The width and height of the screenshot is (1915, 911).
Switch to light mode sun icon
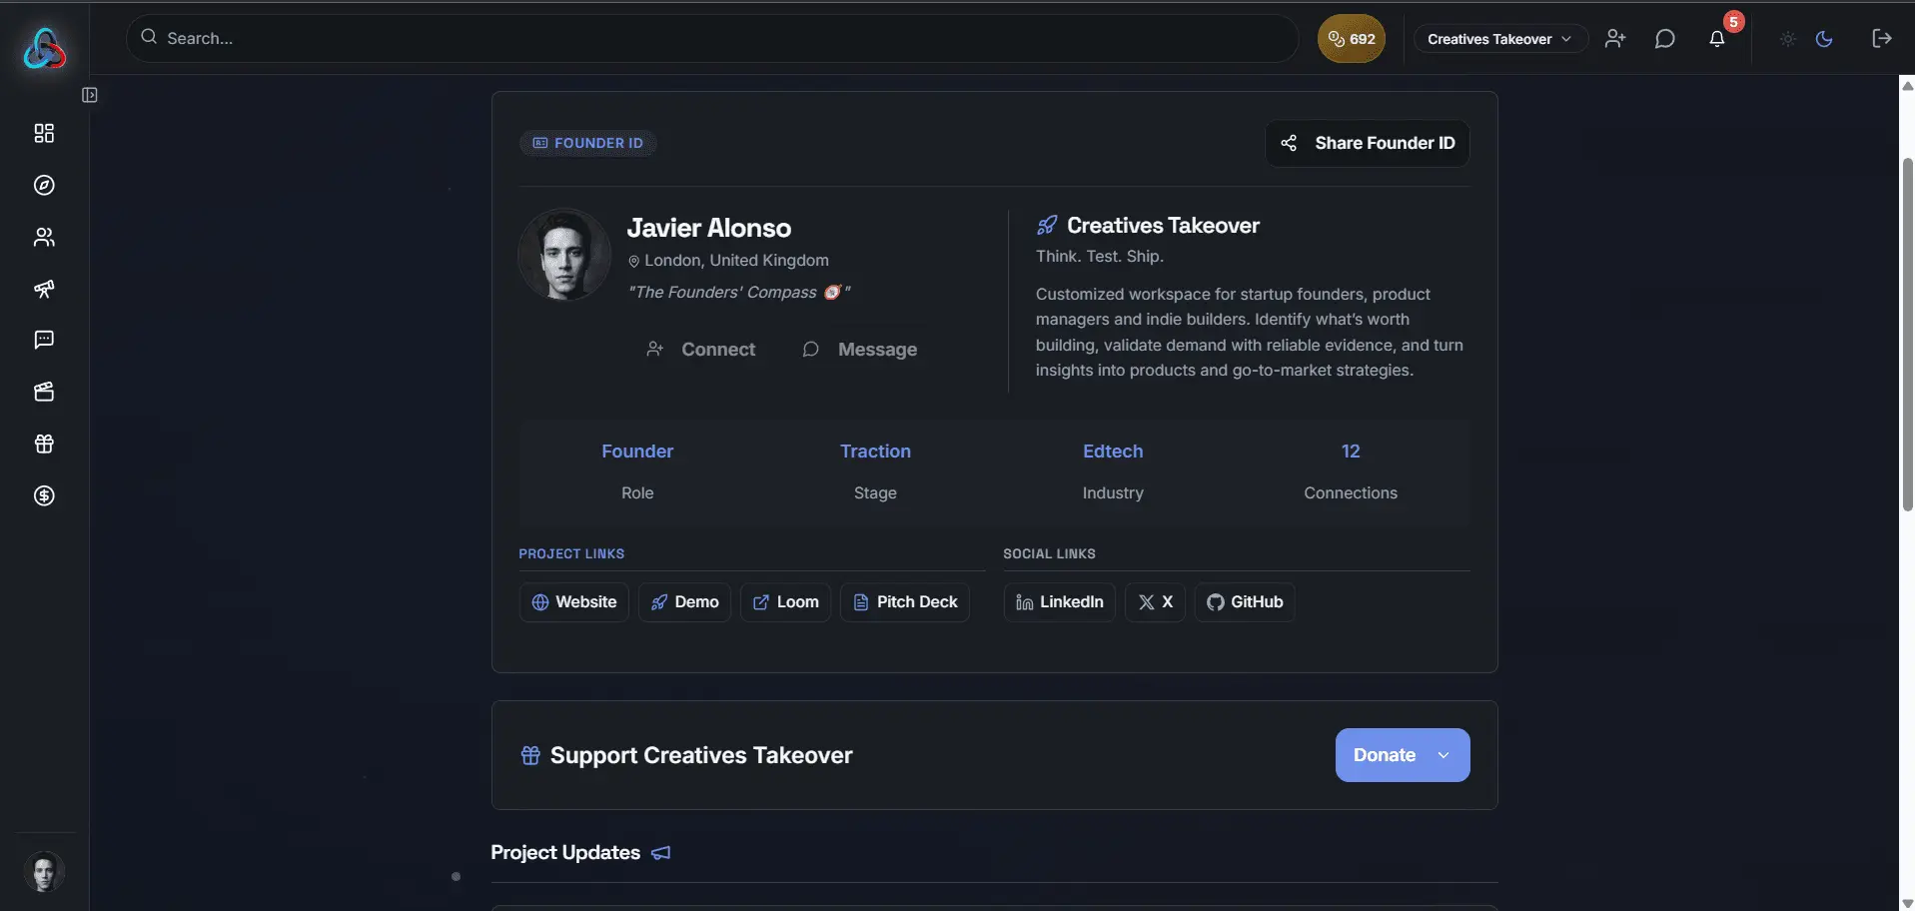click(1788, 39)
